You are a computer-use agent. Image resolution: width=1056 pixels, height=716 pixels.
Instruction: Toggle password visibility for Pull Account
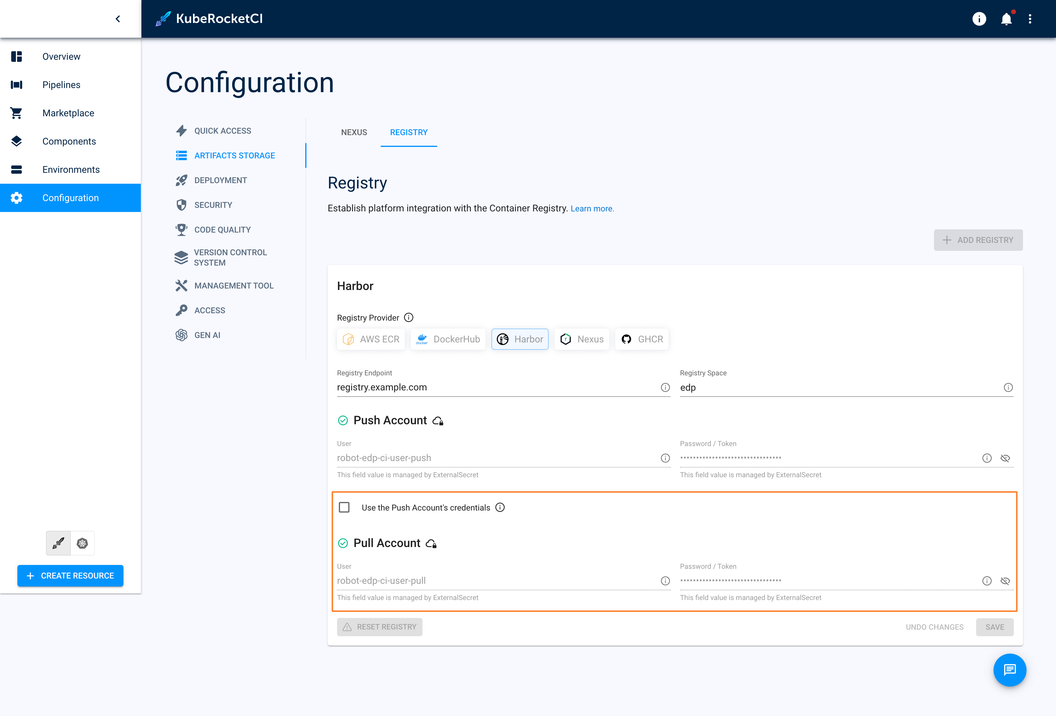[1005, 581]
